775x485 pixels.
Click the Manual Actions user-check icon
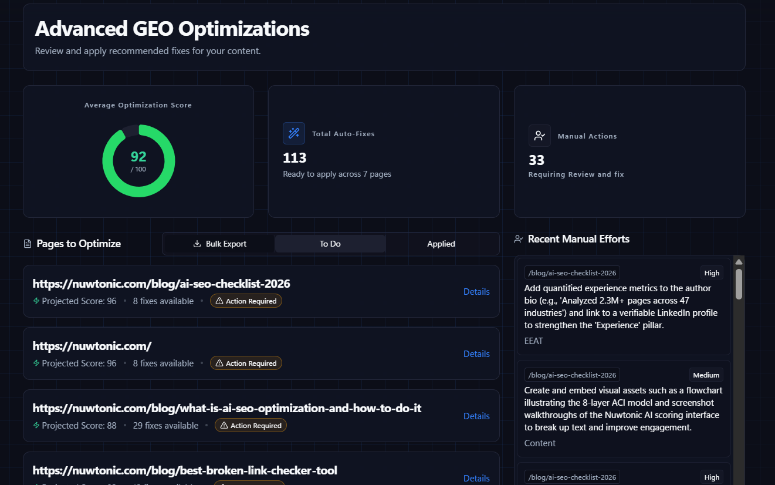(x=539, y=136)
